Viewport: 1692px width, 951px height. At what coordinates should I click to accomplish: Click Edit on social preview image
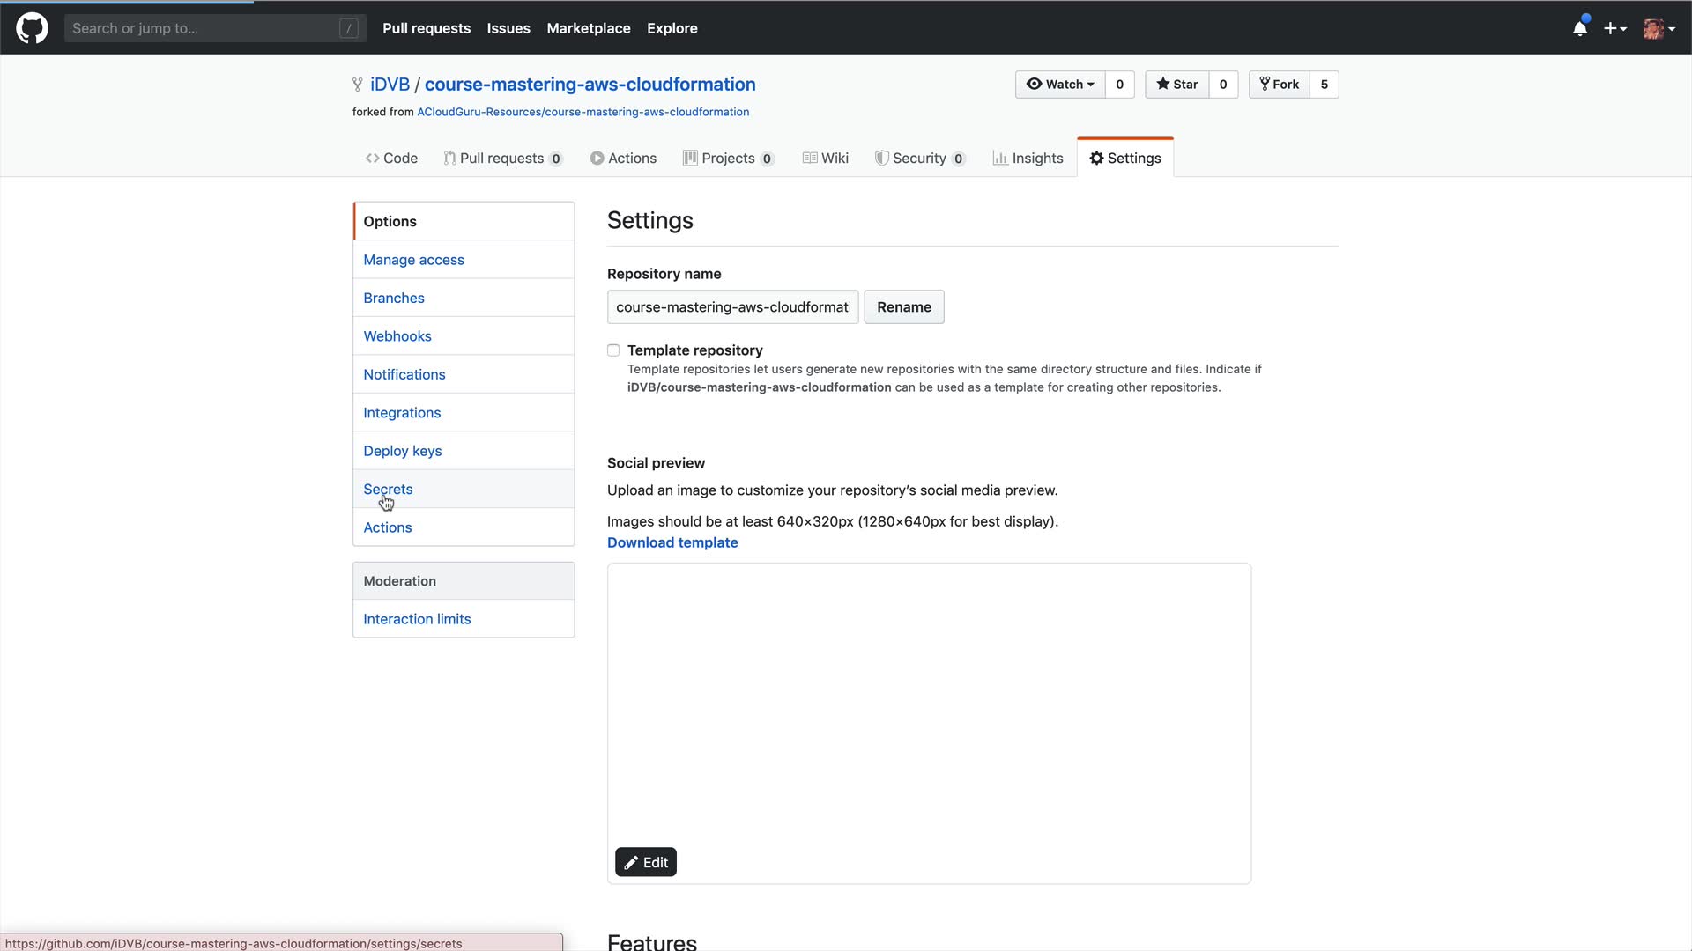[x=646, y=863]
